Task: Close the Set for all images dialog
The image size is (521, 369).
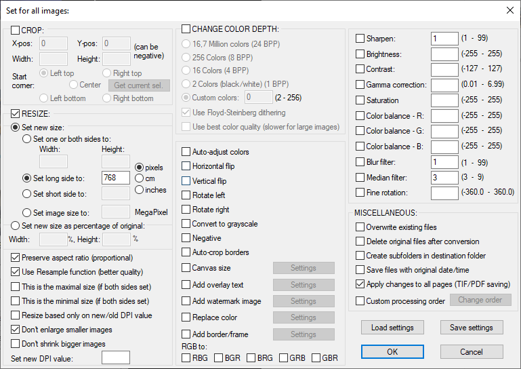Action: click(x=509, y=10)
